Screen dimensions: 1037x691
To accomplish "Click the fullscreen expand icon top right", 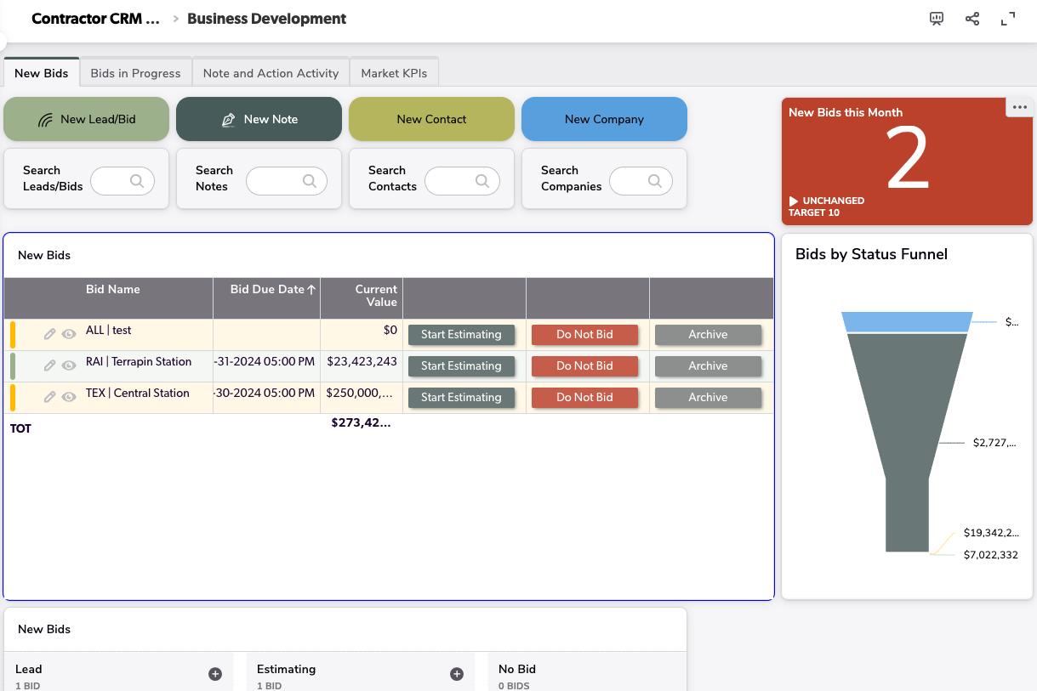I will [1007, 18].
